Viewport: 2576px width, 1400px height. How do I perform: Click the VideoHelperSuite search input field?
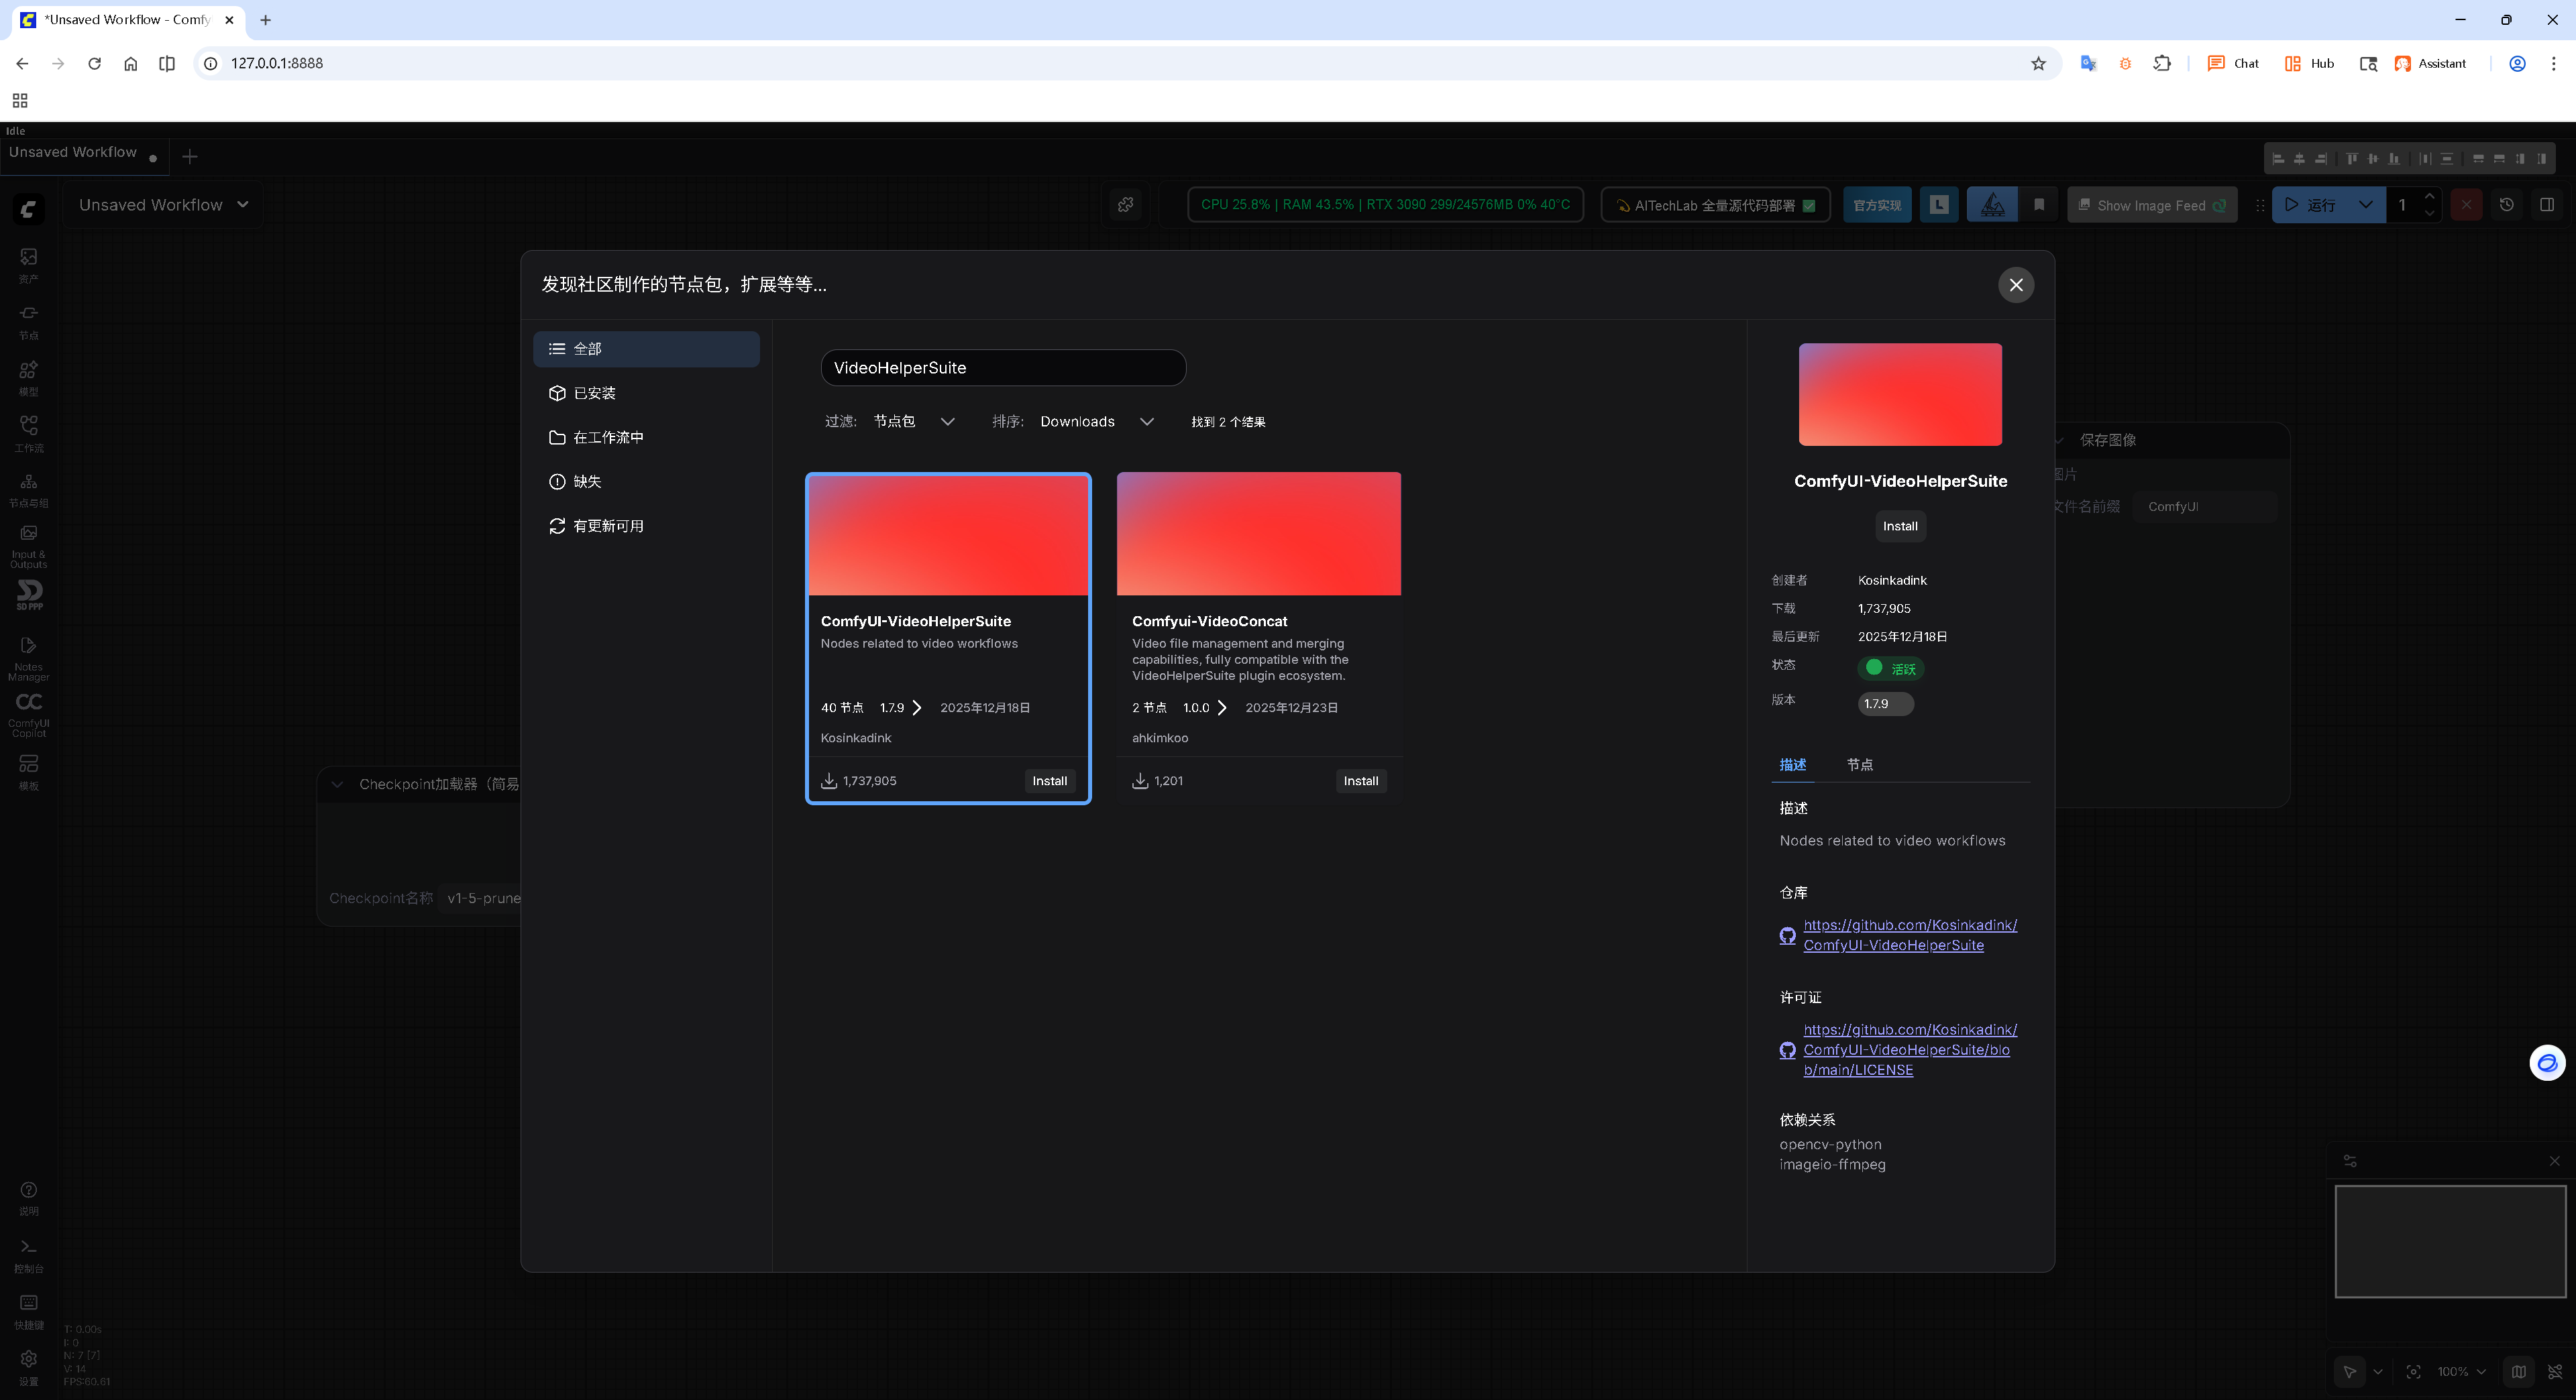1002,367
